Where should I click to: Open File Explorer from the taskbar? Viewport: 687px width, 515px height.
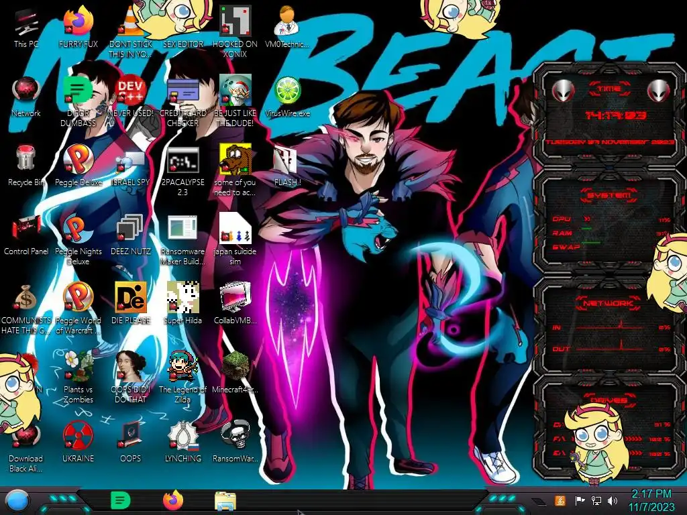(x=225, y=501)
